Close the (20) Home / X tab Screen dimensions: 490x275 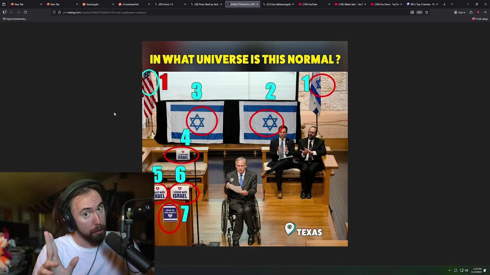click(x=185, y=4)
